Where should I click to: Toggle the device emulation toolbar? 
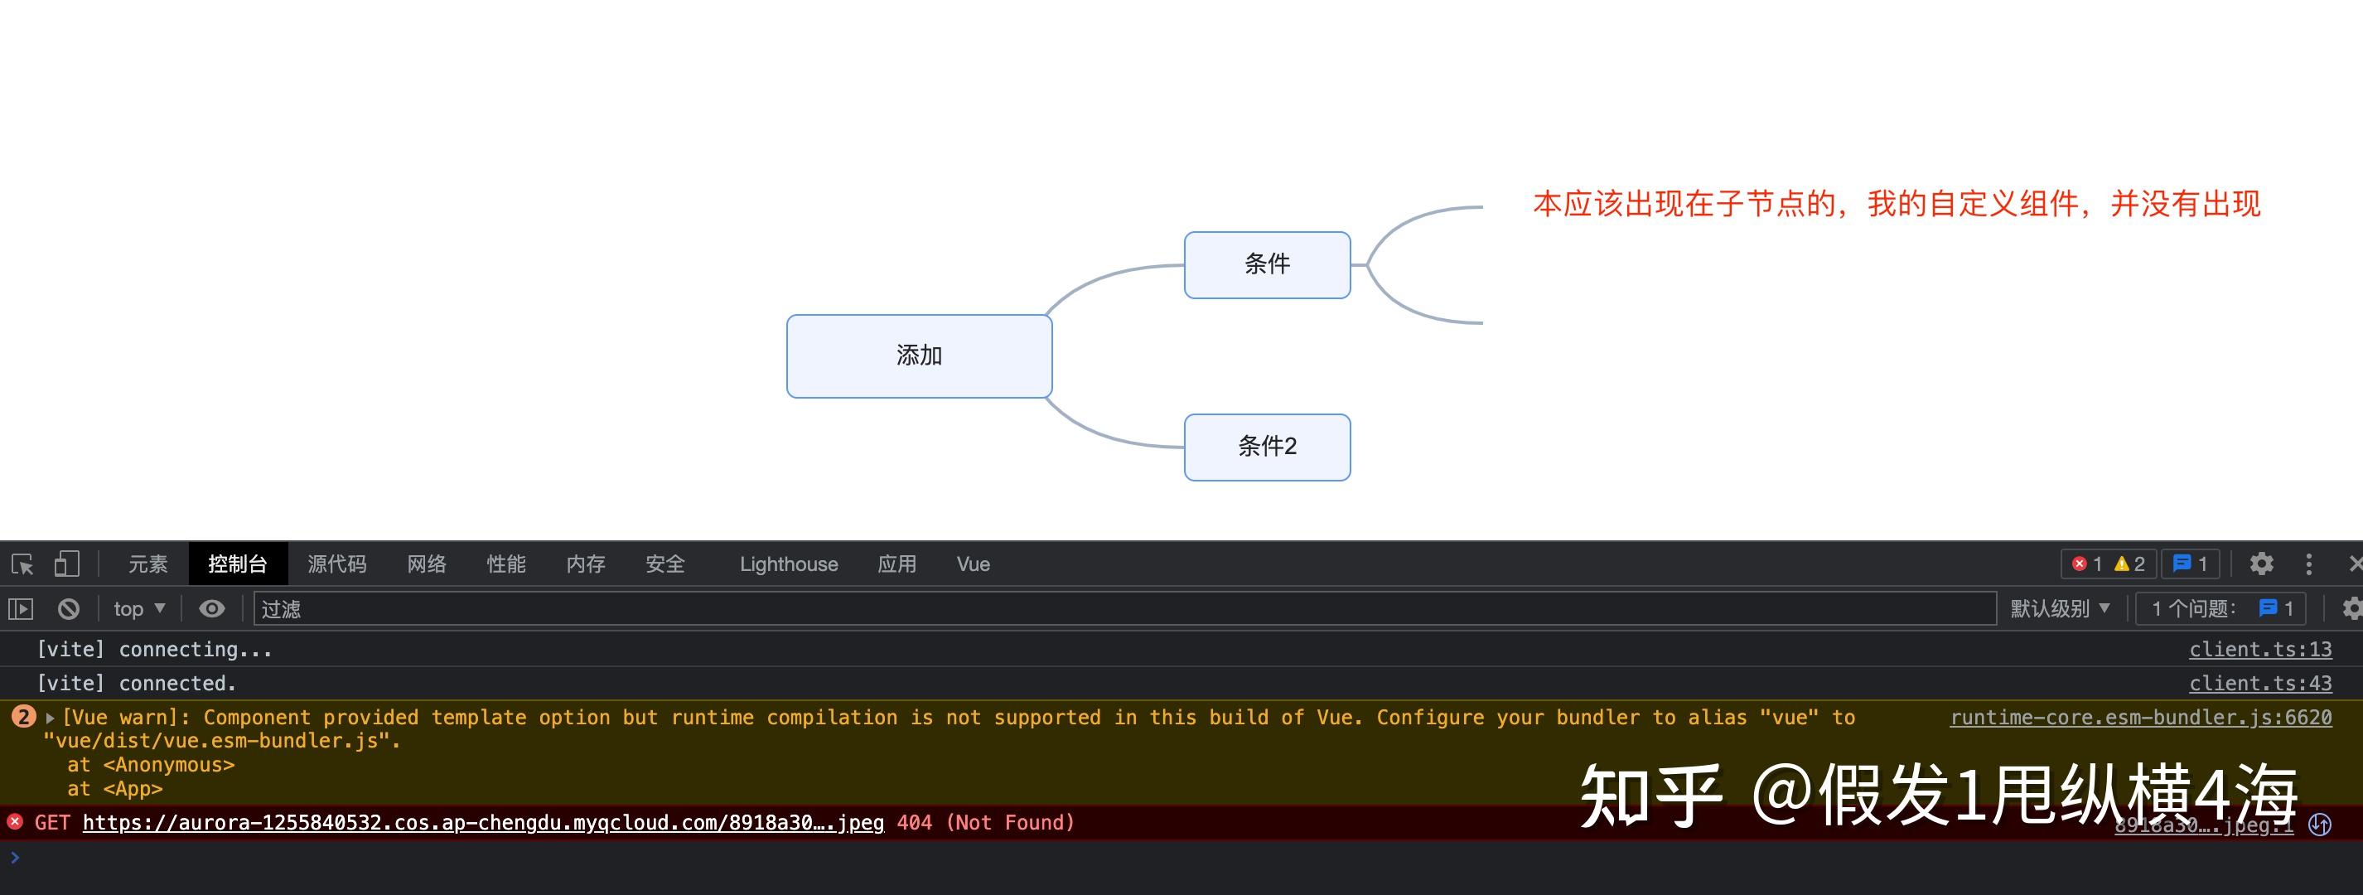[65, 564]
